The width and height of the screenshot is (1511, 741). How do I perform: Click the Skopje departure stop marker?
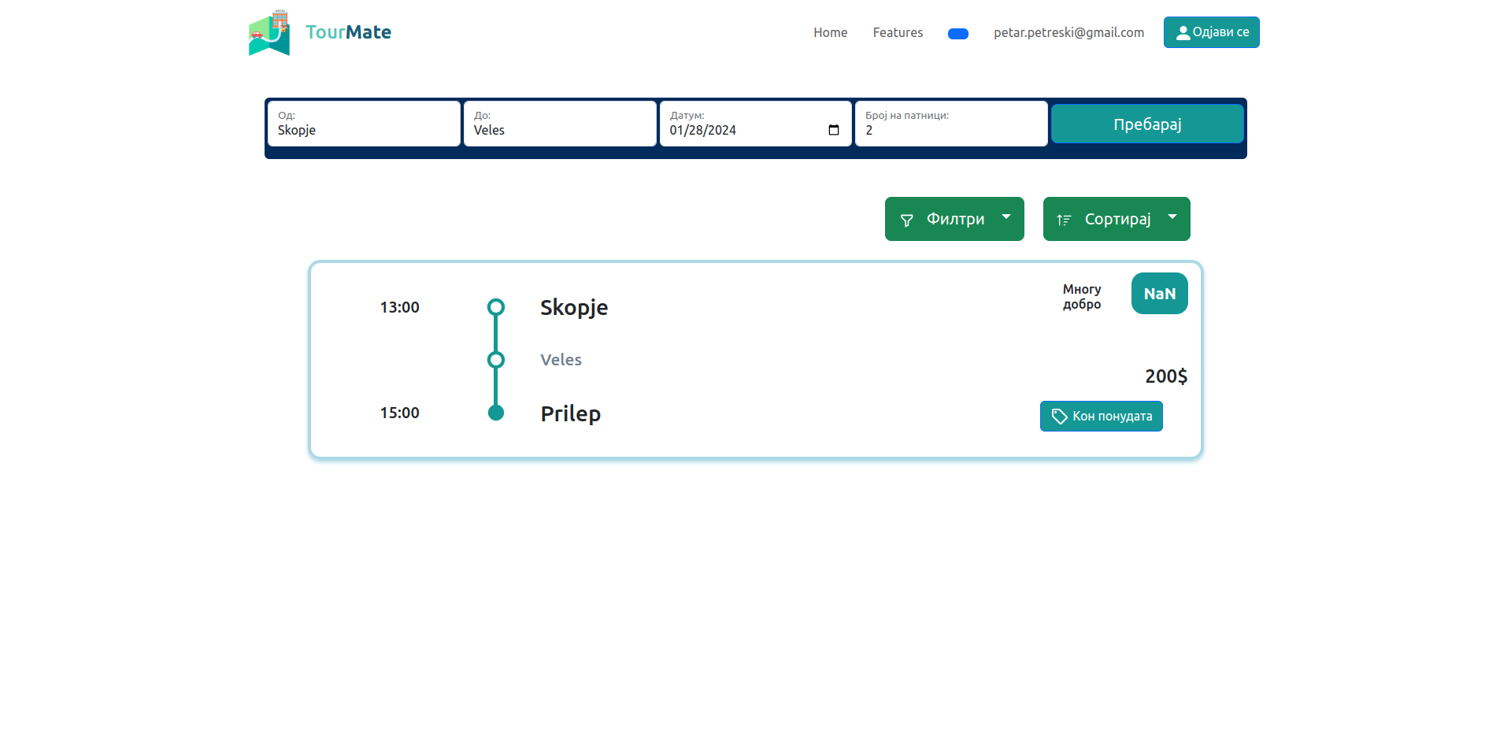(x=495, y=307)
